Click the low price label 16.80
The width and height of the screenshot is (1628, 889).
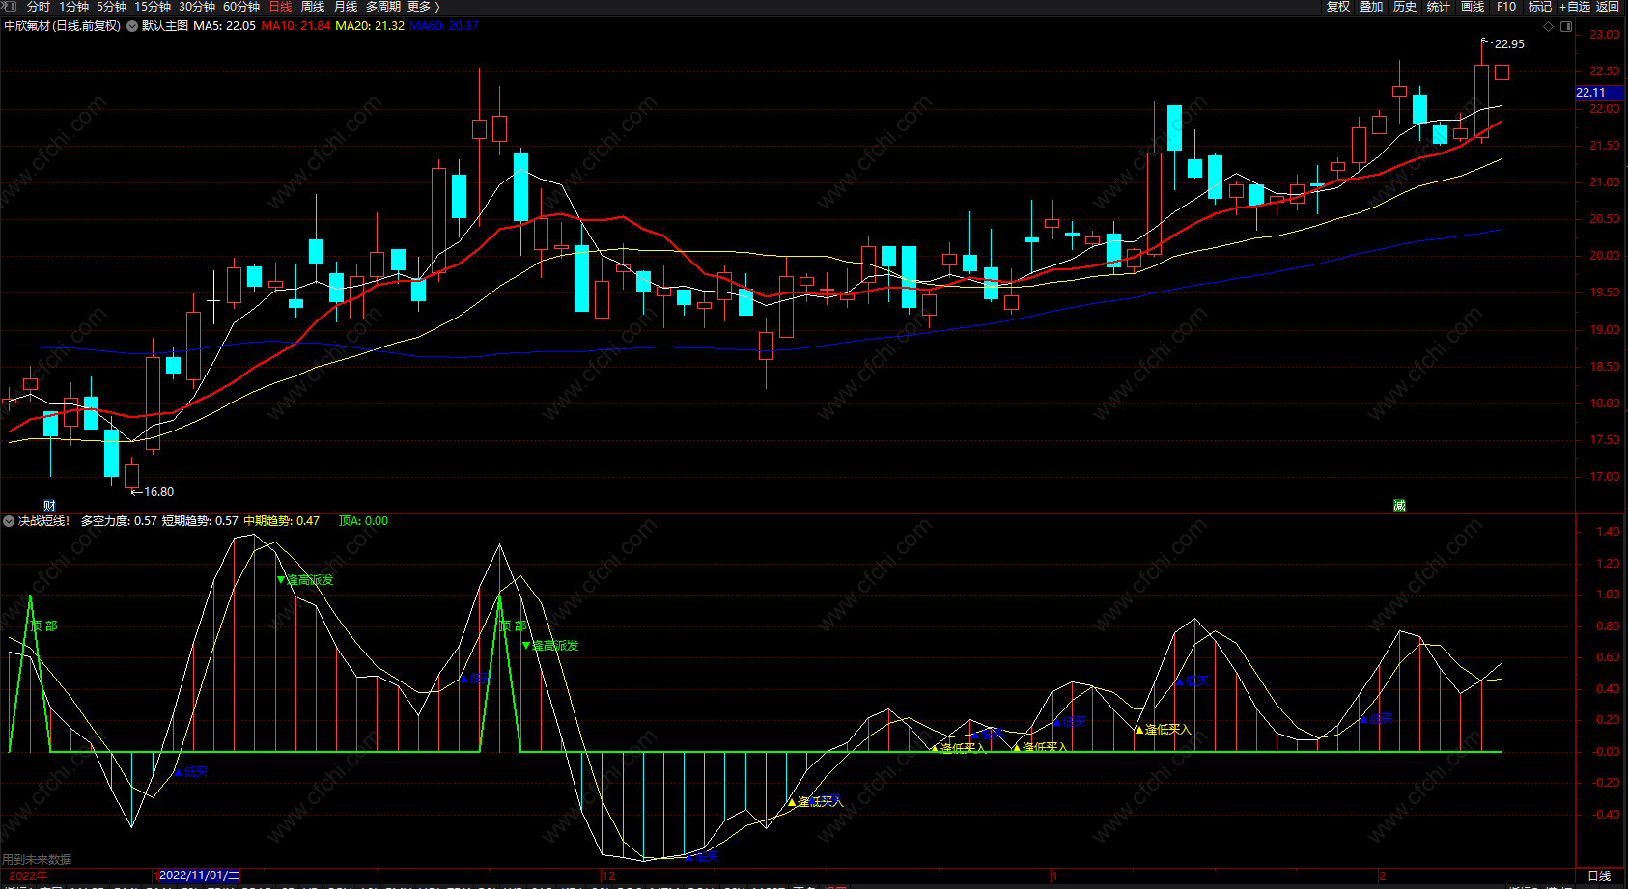tap(158, 492)
